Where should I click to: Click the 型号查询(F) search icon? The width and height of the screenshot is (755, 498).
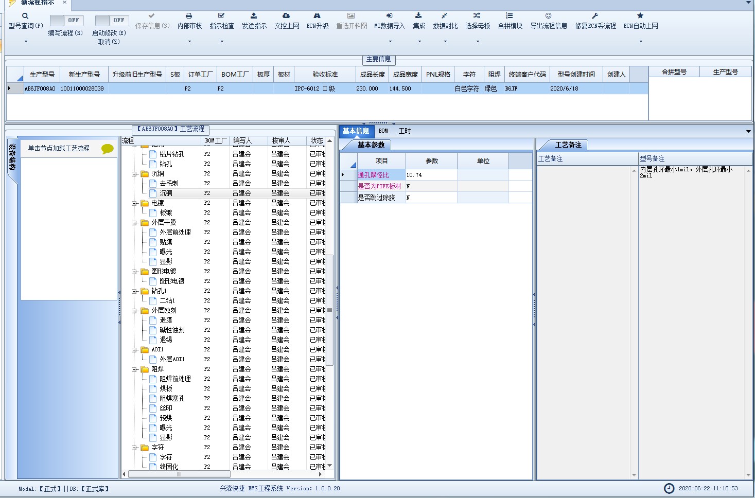click(x=25, y=16)
